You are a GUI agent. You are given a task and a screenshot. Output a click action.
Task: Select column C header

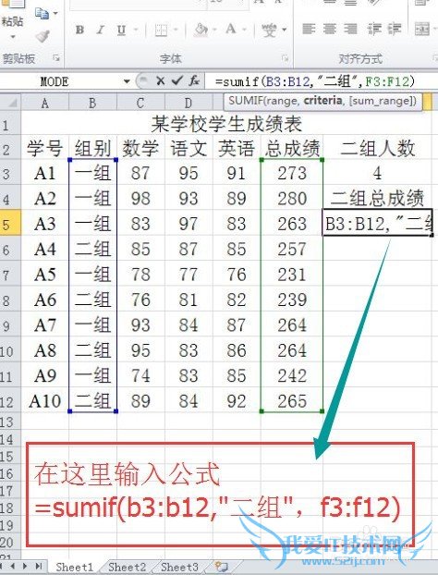click(140, 103)
